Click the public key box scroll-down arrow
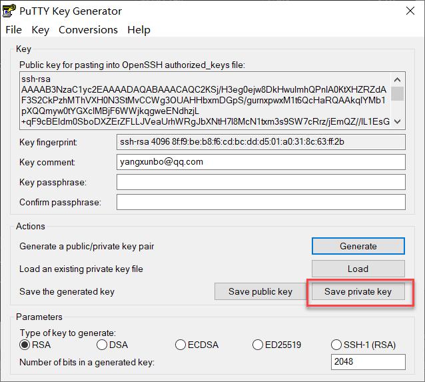425x382 pixels. pyautogui.click(x=398, y=121)
